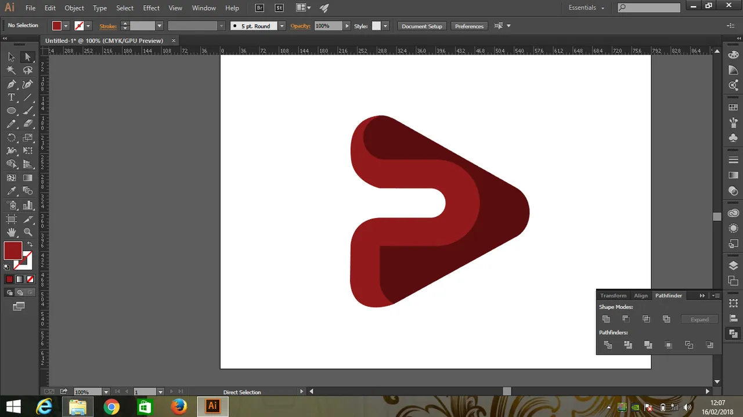
Task: Set paint mode to Color
Action: point(9,279)
